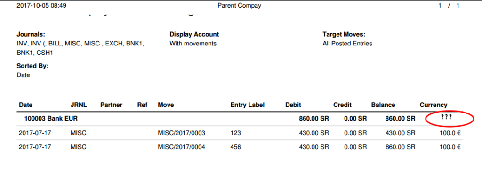Image resolution: width=482 pixels, height=181 pixels.
Task: Click the JRNL column header
Action: [79, 105]
